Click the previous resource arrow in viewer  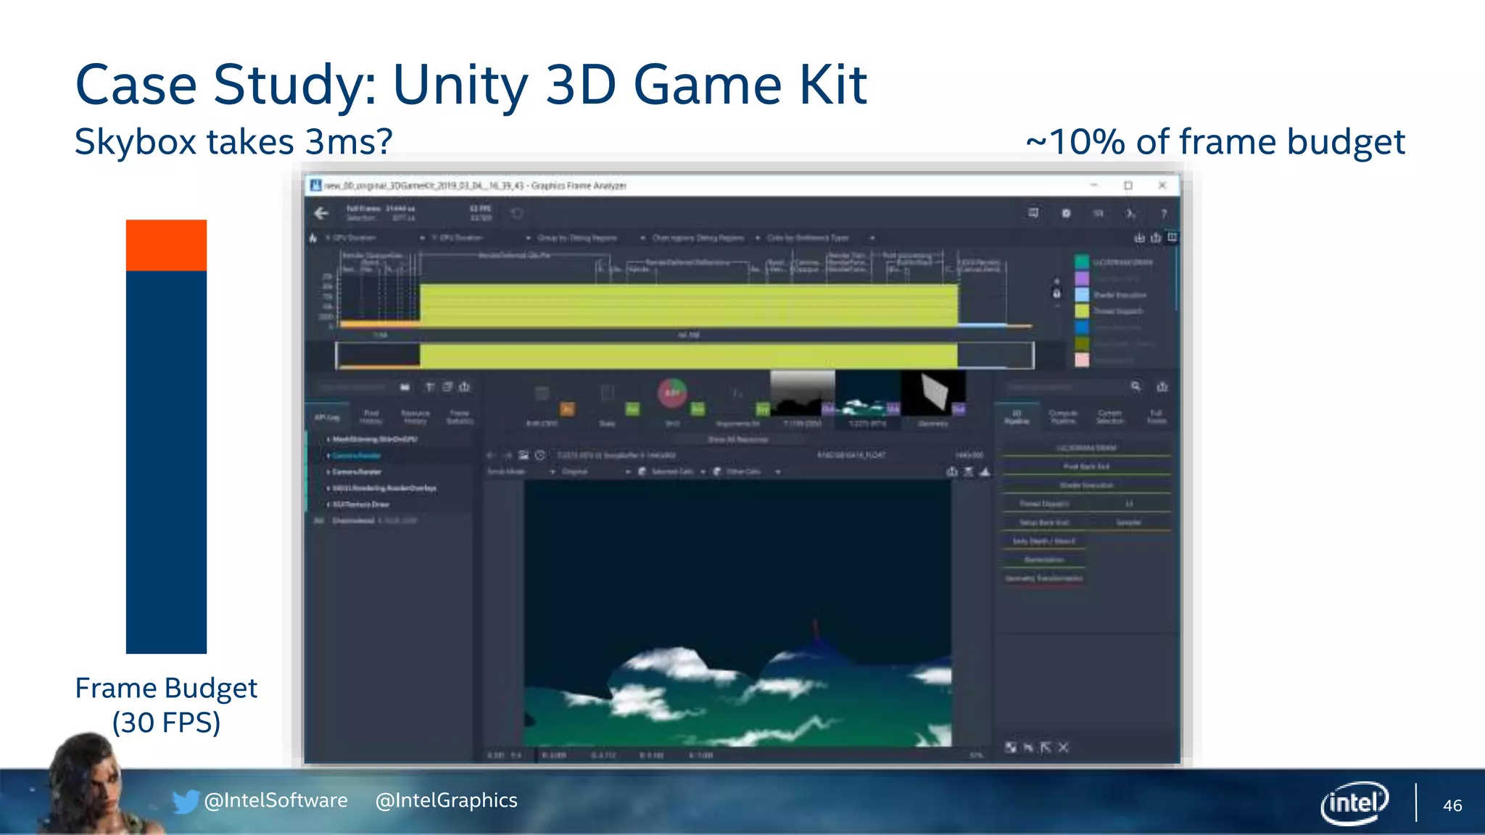coord(491,455)
